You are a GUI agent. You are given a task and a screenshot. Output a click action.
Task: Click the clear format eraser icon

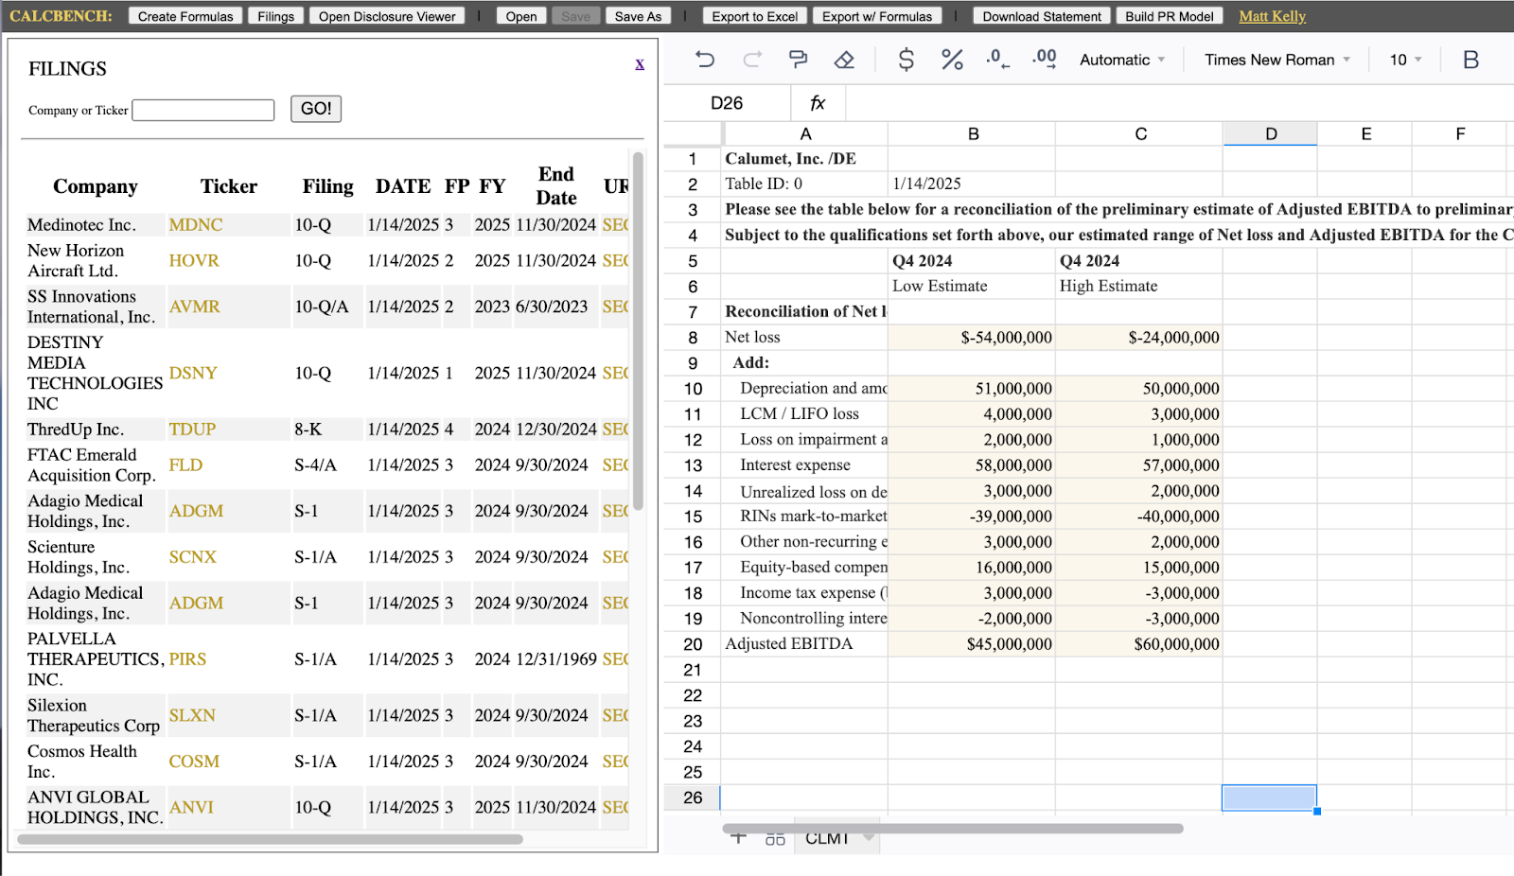(x=844, y=60)
